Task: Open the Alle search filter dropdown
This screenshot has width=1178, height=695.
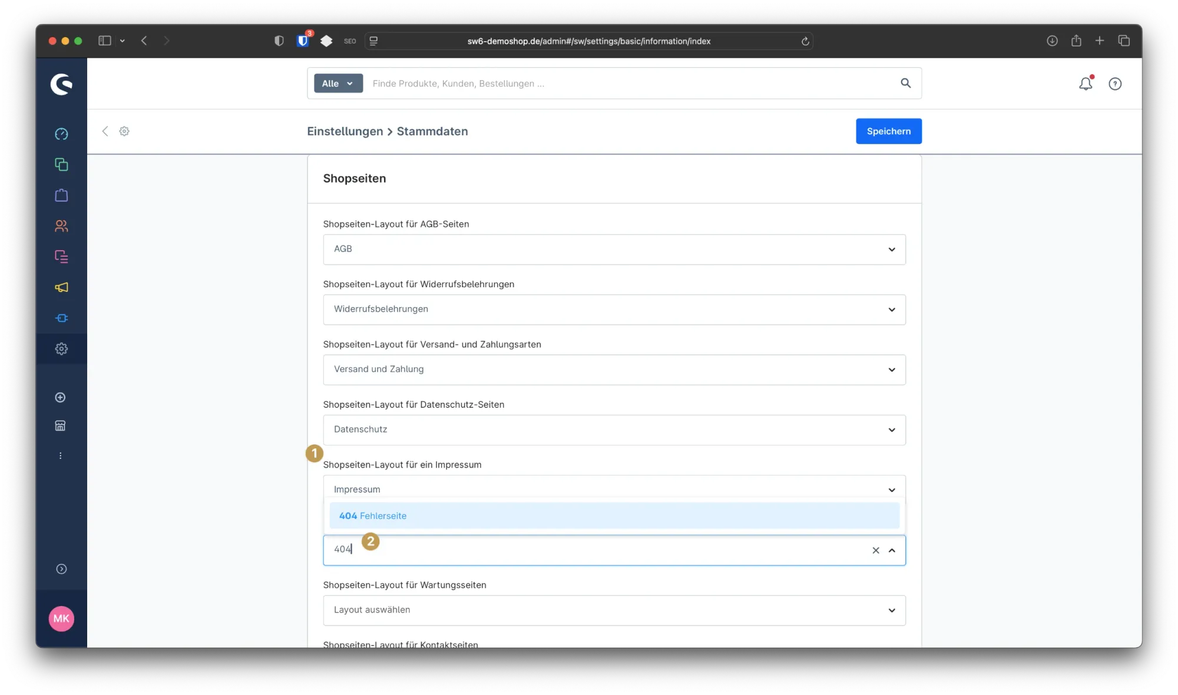Action: coord(338,84)
